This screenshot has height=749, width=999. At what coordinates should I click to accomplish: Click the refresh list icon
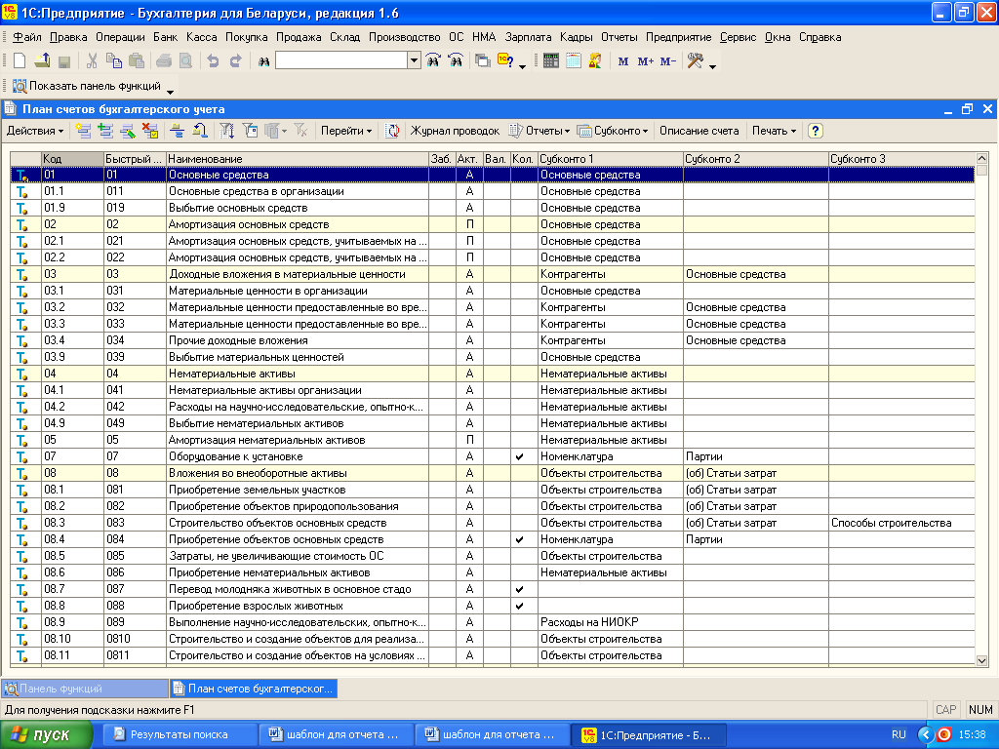392,131
